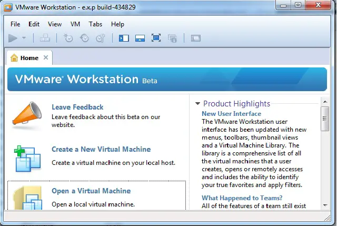Select the Home tab

click(29, 58)
